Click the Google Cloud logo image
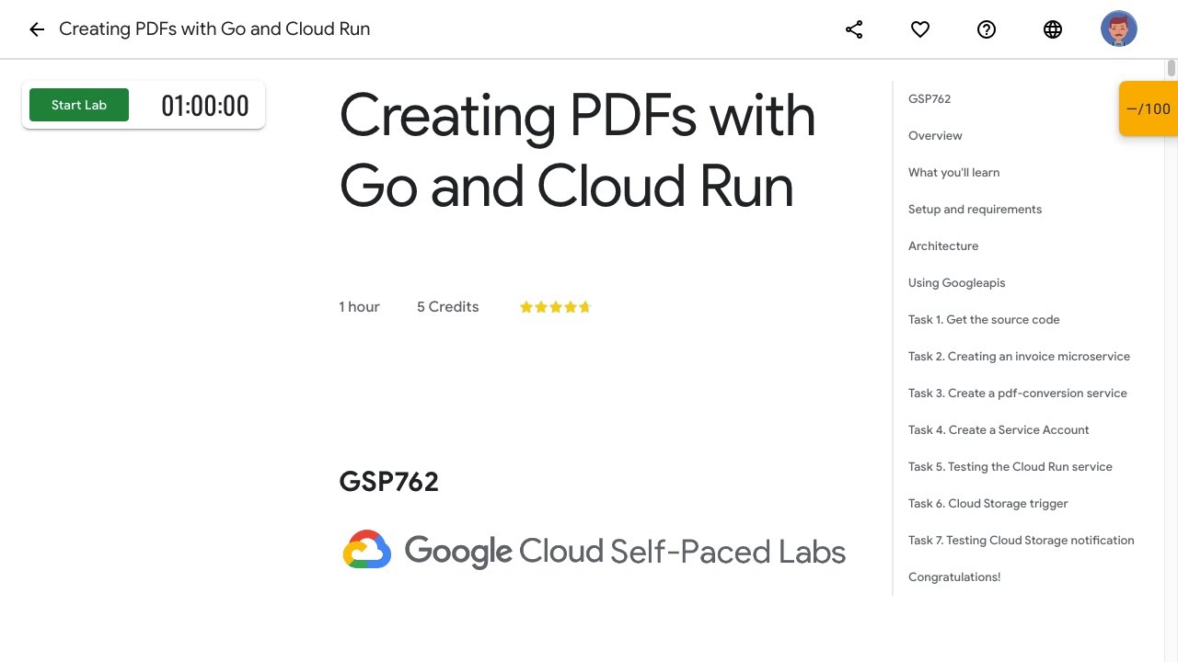 coord(594,551)
